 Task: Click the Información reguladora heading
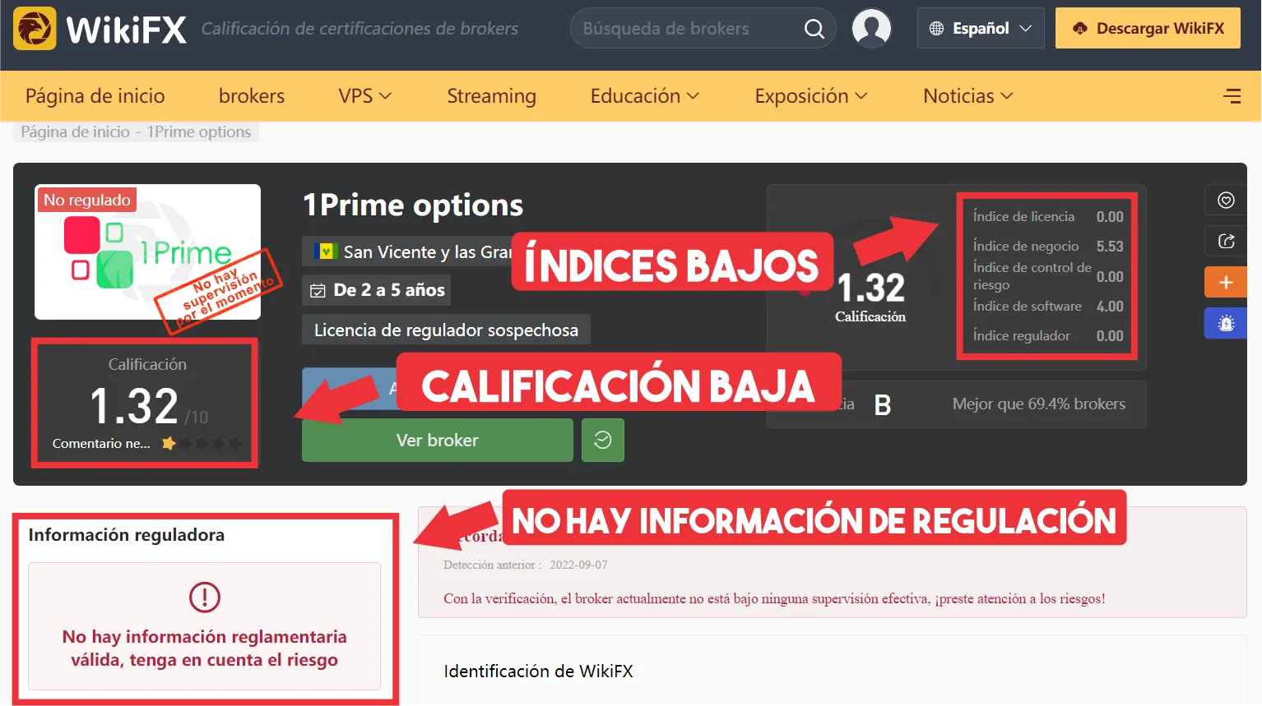(x=127, y=535)
